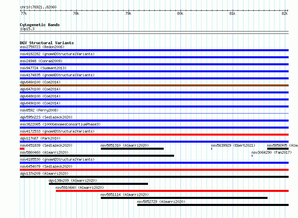The image size is (298, 218).
Task: Click the black bar under nsv5852729
Action: point(213,205)
